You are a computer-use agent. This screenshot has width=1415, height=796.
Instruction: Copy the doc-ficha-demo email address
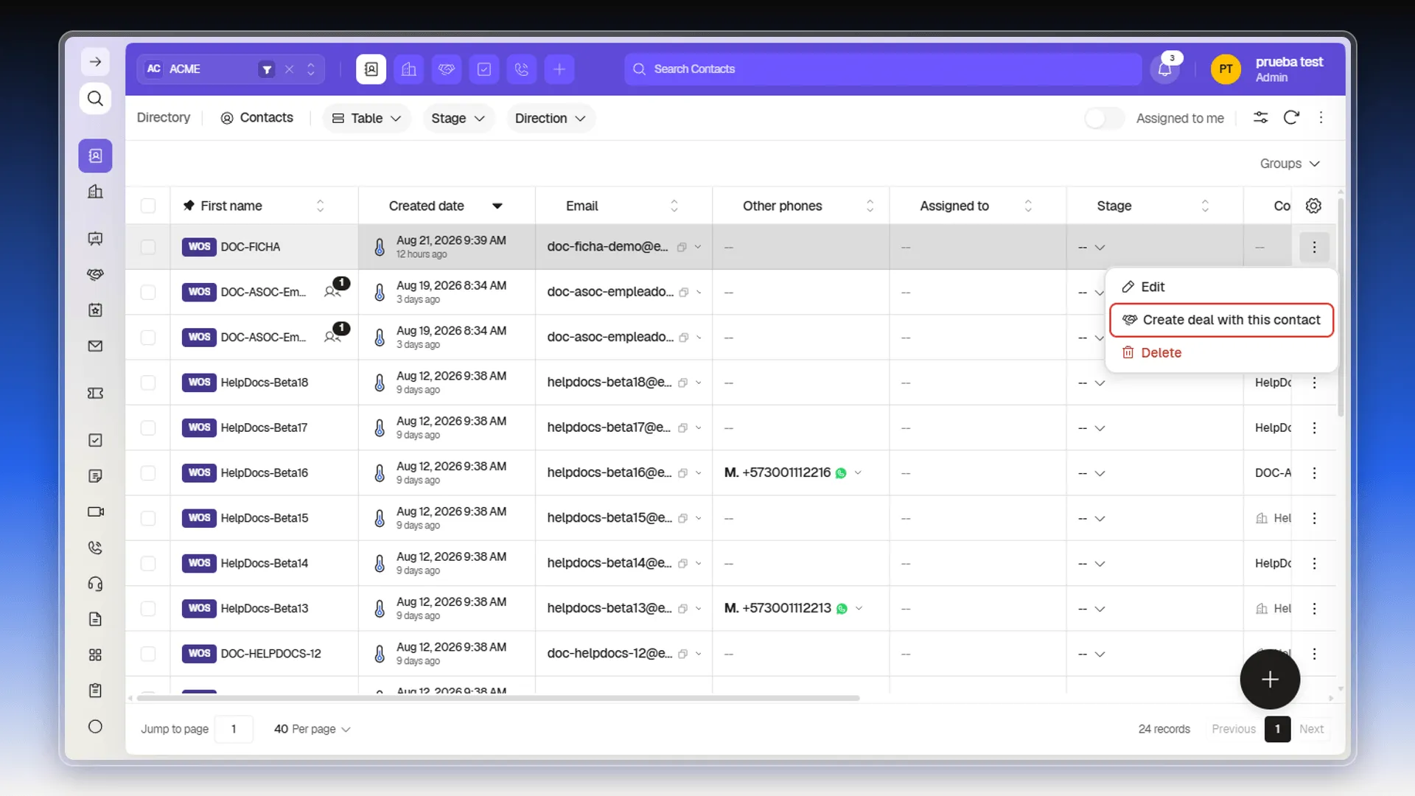682,248
